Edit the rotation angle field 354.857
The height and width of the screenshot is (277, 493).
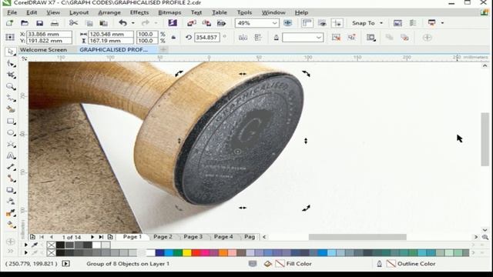pos(207,38)
